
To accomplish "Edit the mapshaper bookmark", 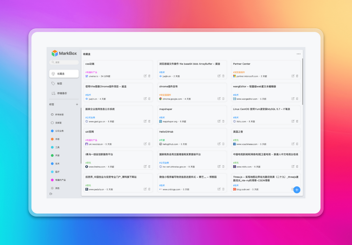I will coord(219,121).
